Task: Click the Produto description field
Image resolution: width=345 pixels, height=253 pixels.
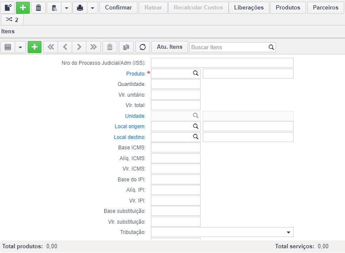Action: click(x=248, y=74)
